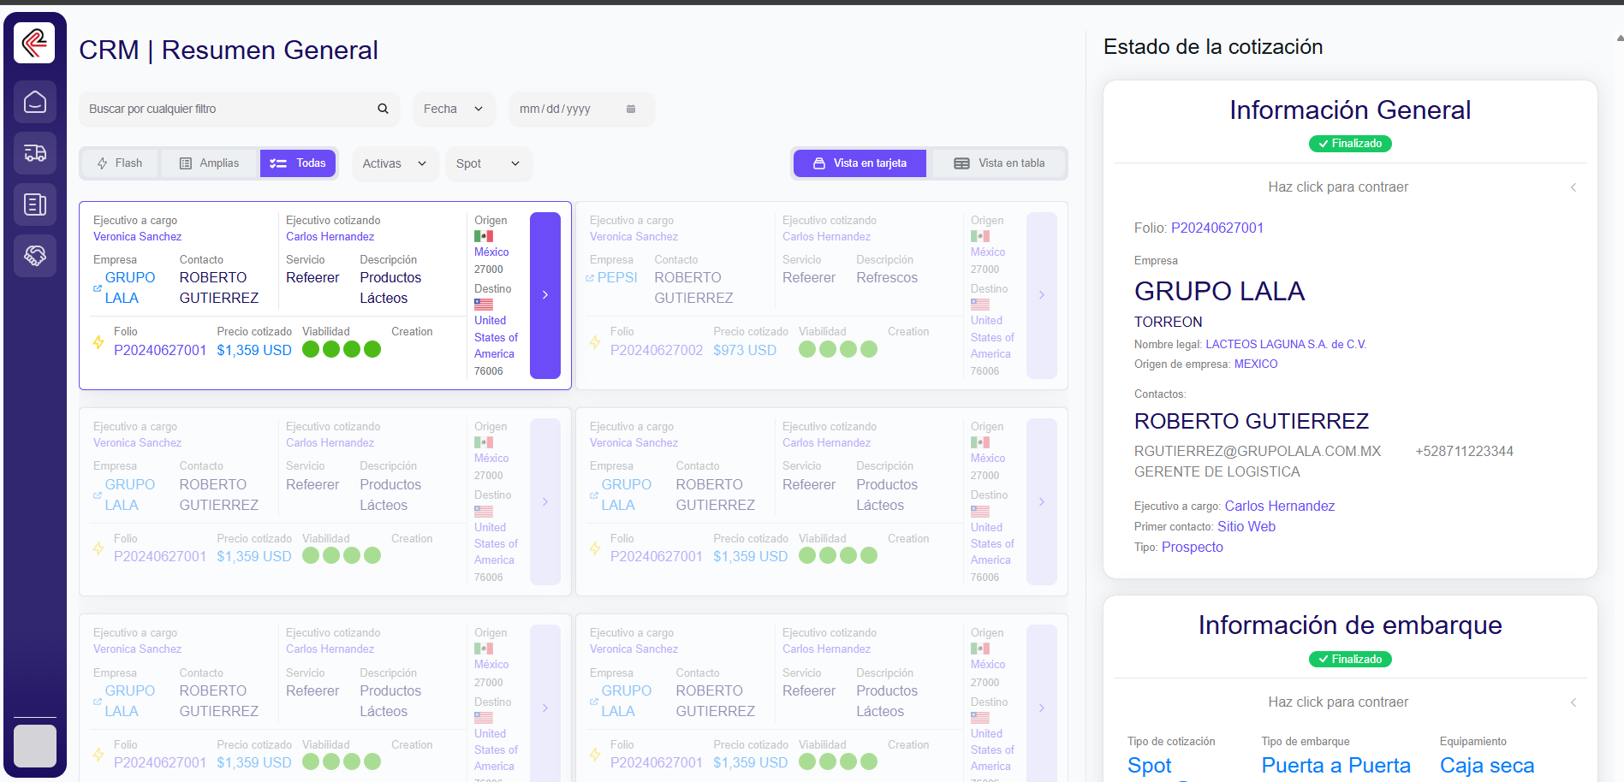Switch to Vista en tabla view
Image resolution: width=1624 pixels, height=782 pixels.
999,163
